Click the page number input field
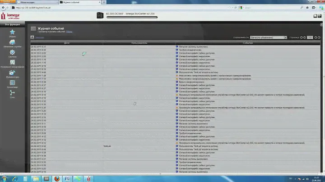The height and width of the screenshot is (182, 325). click(x=310, y=37)
